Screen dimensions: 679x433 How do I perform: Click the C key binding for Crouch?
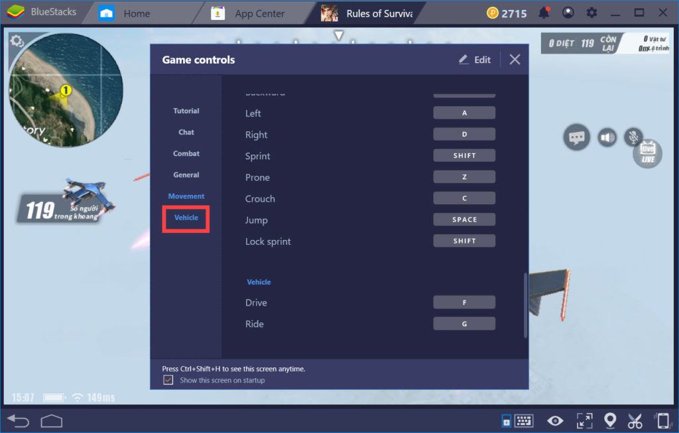[x=464, y=198]
